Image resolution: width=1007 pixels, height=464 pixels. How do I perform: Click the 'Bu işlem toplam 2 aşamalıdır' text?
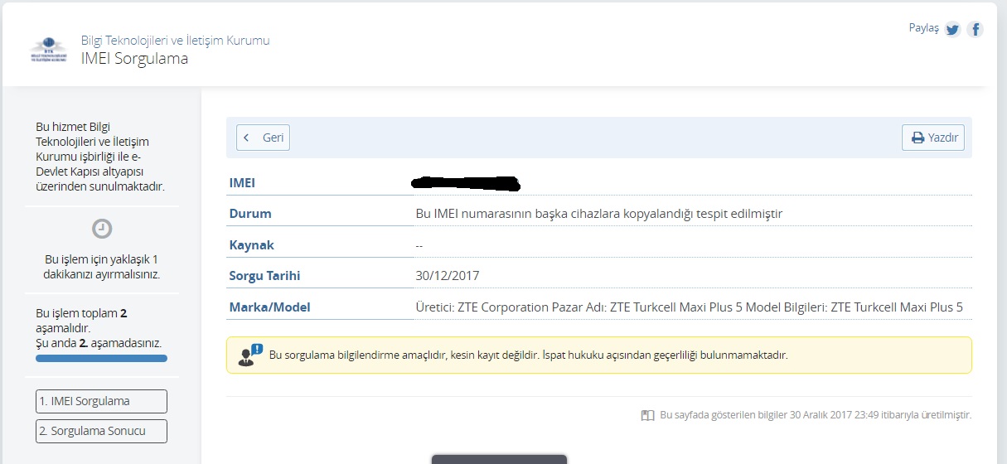(99, 327)
